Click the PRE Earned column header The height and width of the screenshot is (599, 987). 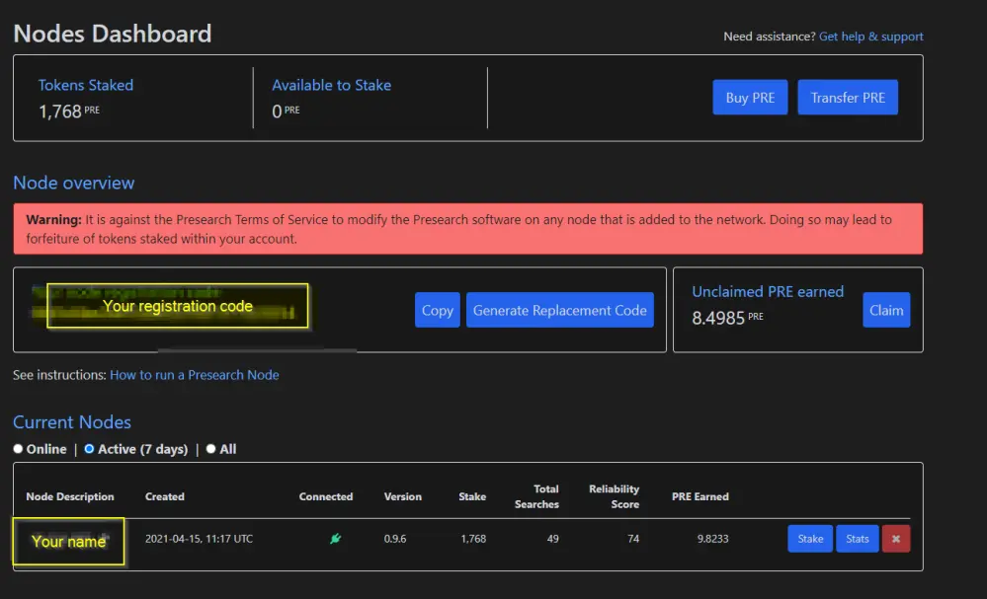coord(699,496)
